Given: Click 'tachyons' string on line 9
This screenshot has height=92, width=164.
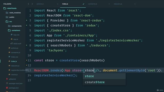Looking at the screenshot, I should (56, 50).
